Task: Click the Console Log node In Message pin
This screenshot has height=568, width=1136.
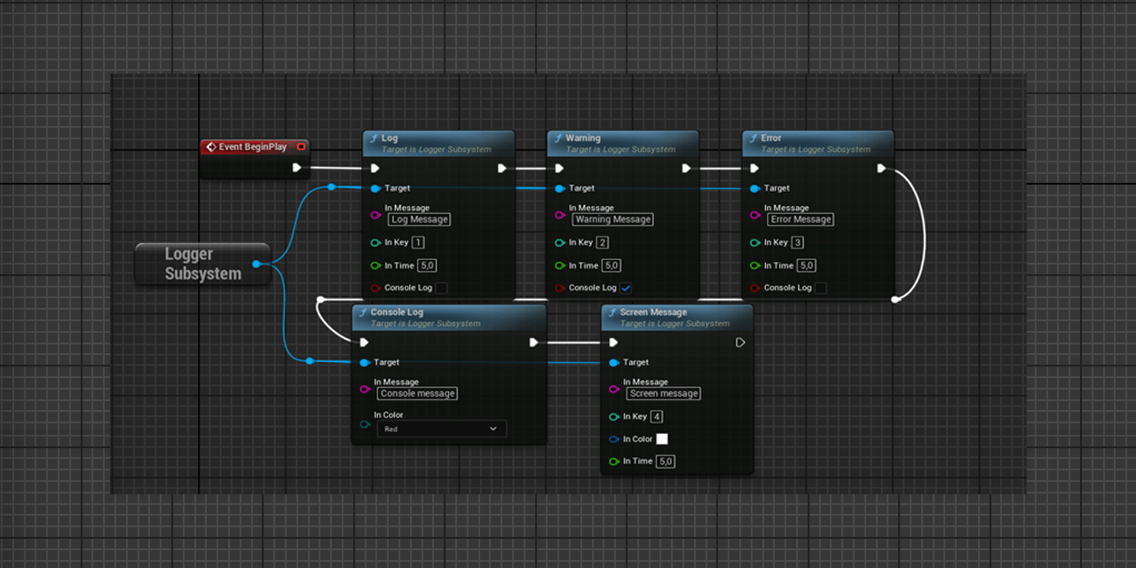Action: pos(365,389)
